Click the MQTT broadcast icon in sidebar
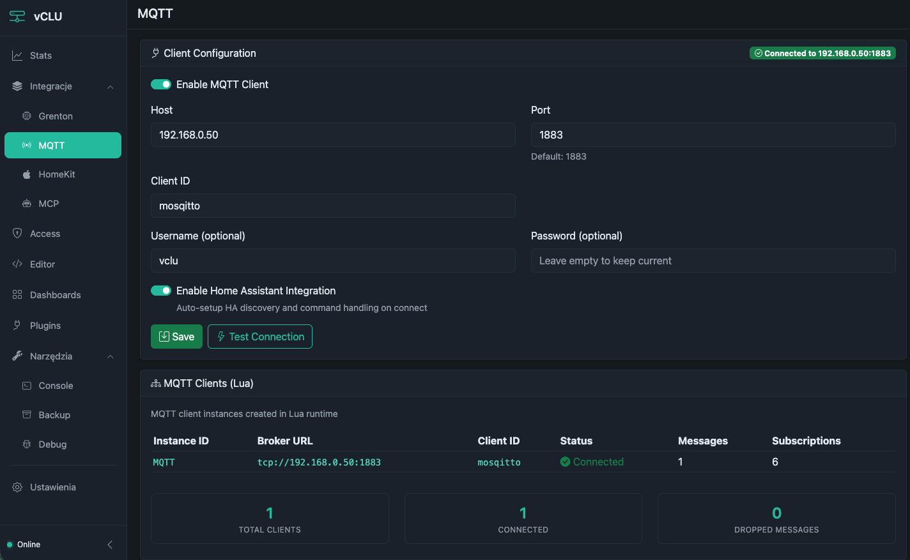Screen dimensions: 910x560 27,146
